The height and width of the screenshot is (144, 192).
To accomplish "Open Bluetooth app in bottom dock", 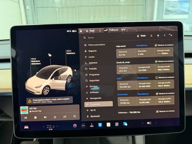I will pos(100,125).
